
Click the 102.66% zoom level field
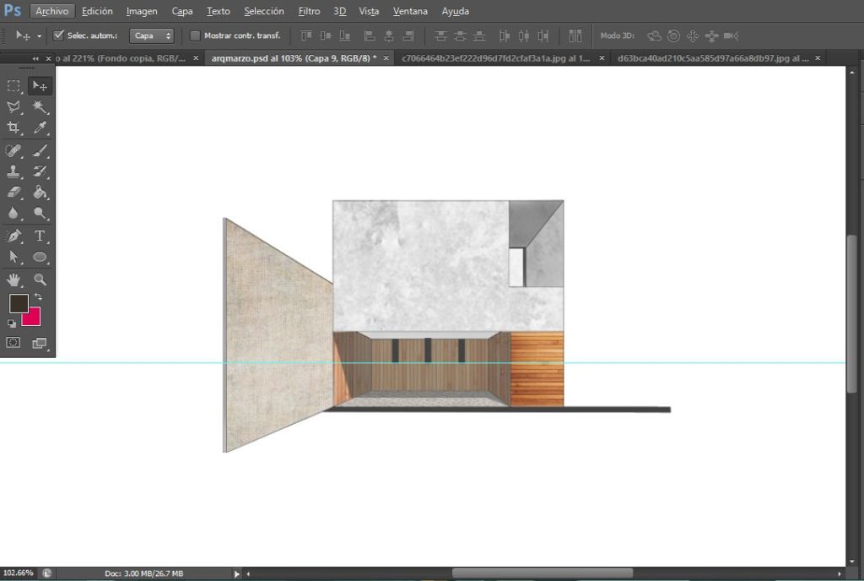point(19,573)
